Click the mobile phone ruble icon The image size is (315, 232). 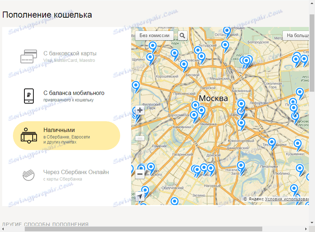pyautogui.click(x=29, y=96)
